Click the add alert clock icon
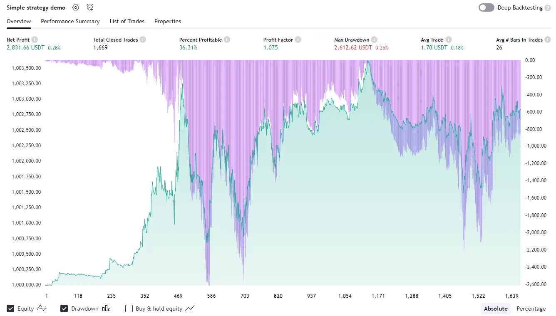This screenshot has width=556, height=316. coord(90,7)
